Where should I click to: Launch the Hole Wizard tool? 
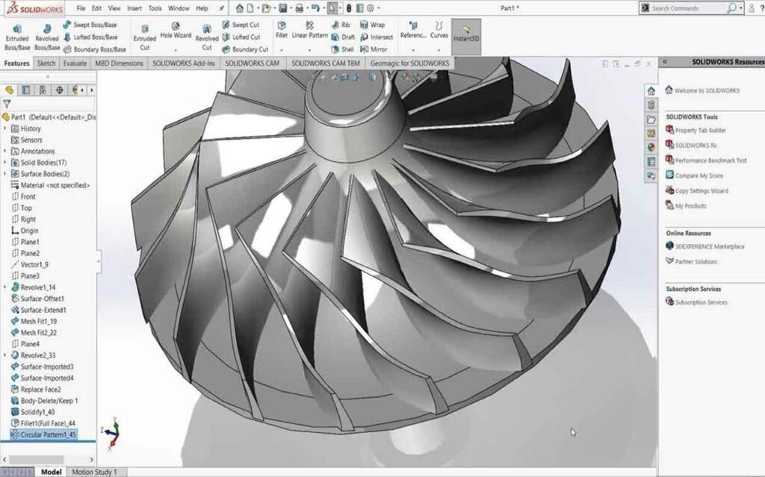(x=176, y=31)
